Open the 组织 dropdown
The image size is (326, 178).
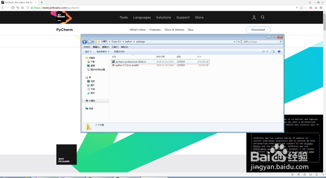88,52
